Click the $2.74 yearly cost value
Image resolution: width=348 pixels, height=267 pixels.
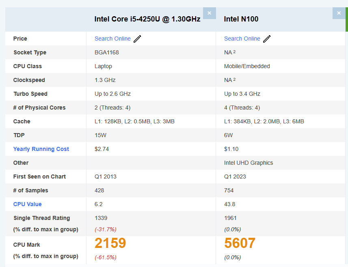(x=102, y=149)
